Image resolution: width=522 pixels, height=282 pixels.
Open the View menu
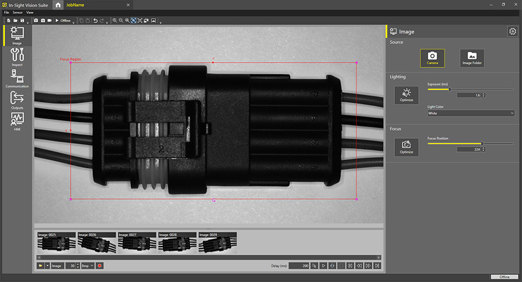pos(30,12)
